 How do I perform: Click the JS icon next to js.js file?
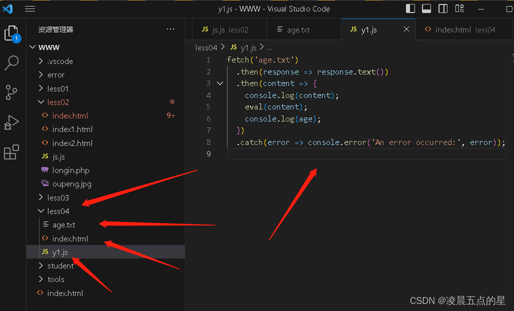click(x=44, y=156)
